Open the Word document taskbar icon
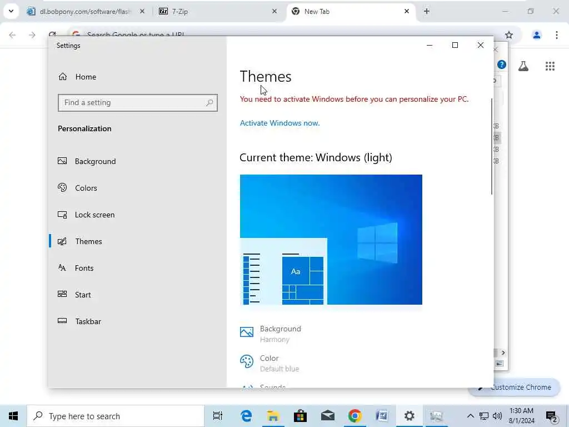 pos(382,416)
